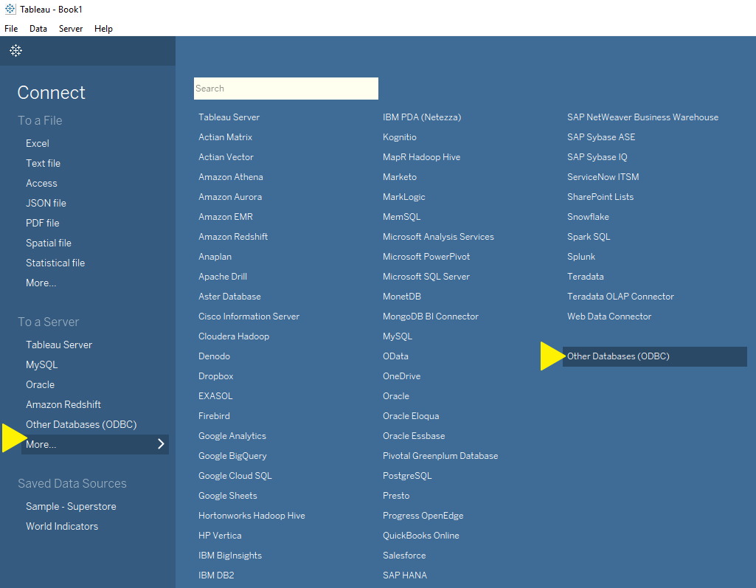Expand the More arrow under To a Server

click(x=161, y=444)
